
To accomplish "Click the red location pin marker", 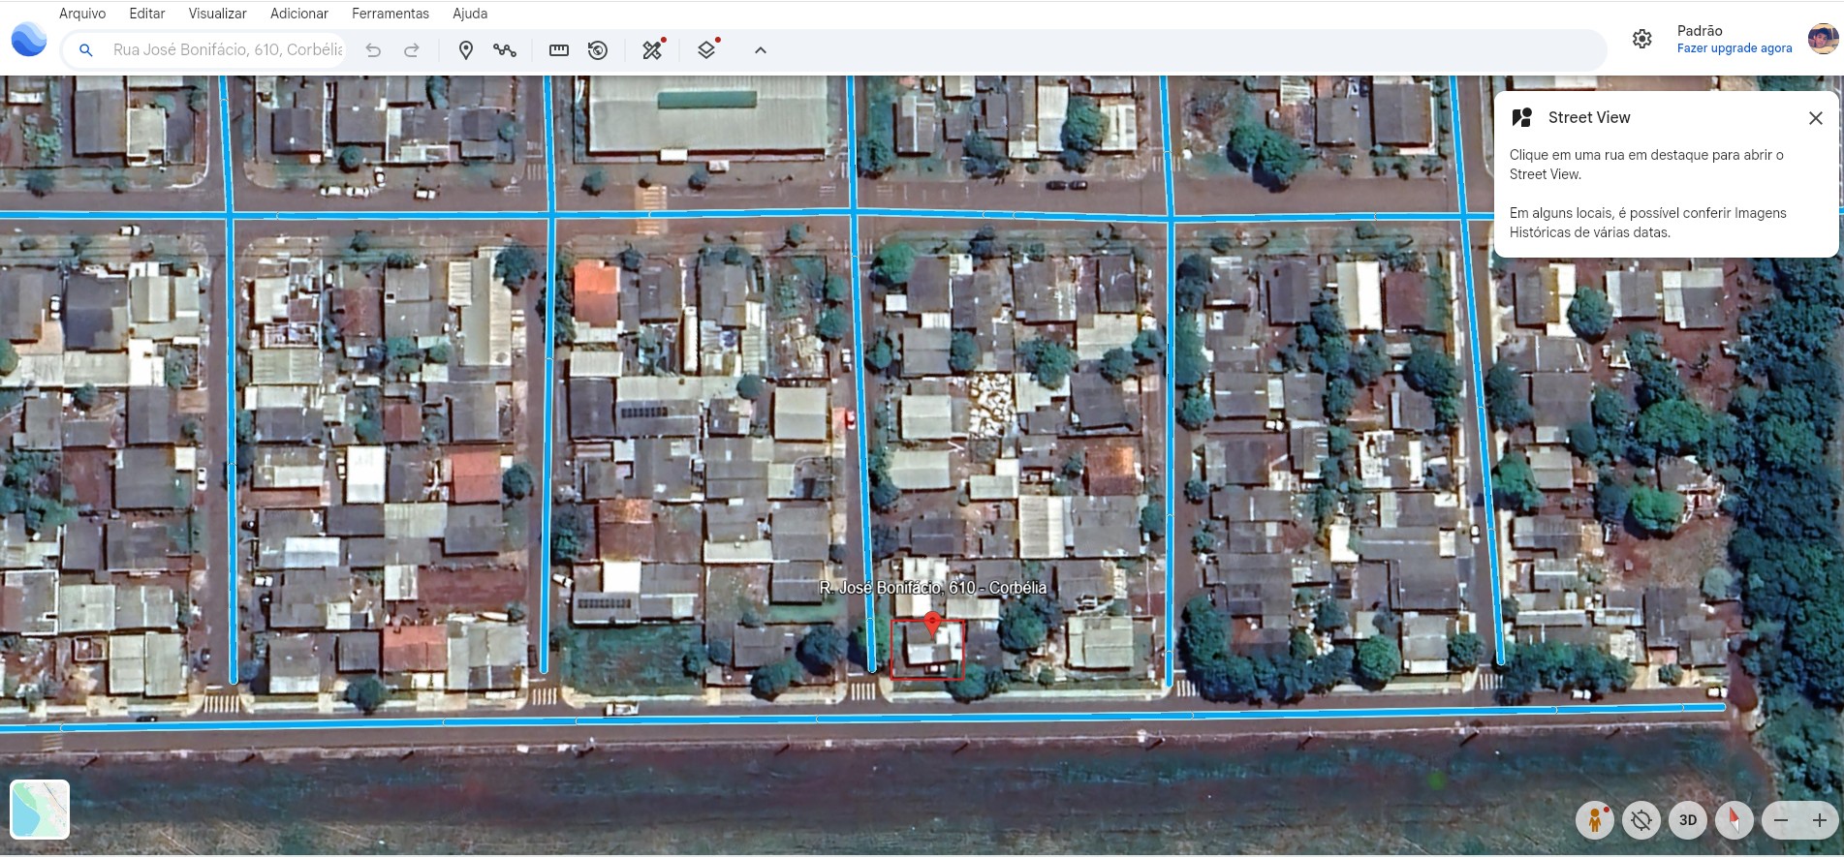I will (932, 624).
